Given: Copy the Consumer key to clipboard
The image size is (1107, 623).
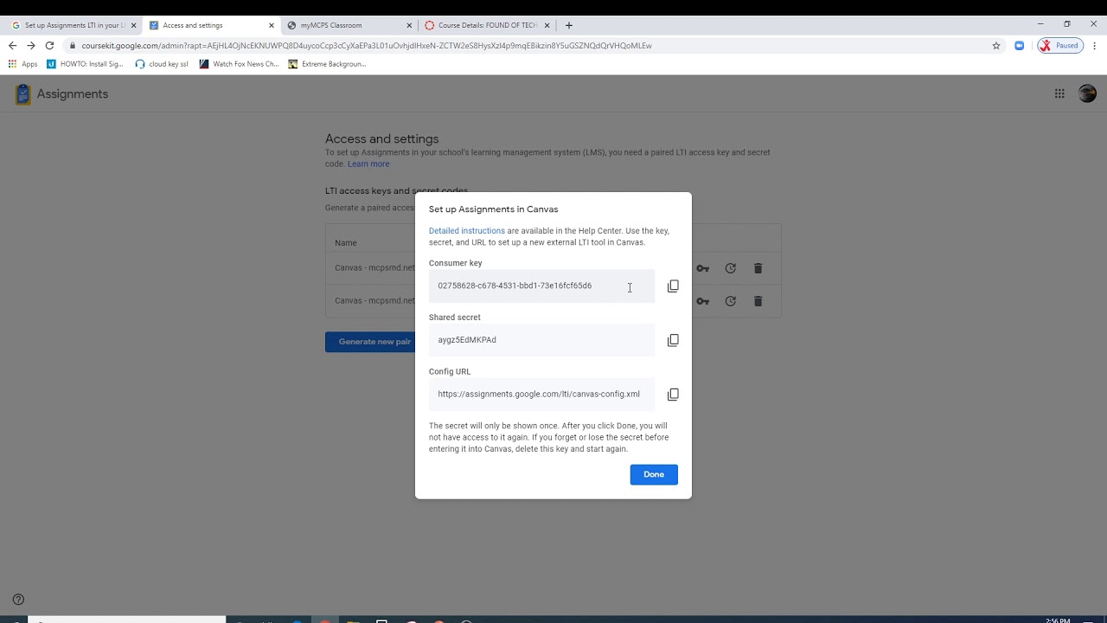Looking at the screenshot, I should pyautogui.click(x=673, y=286).
